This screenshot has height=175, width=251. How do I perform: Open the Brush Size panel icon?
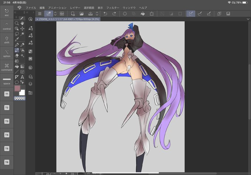30,43
